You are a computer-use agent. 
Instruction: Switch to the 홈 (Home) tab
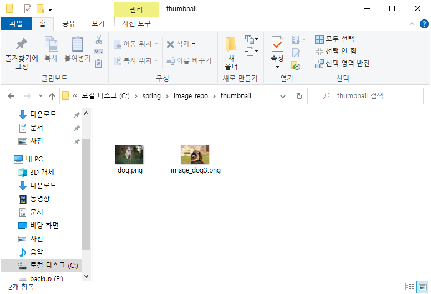point(43,23)
